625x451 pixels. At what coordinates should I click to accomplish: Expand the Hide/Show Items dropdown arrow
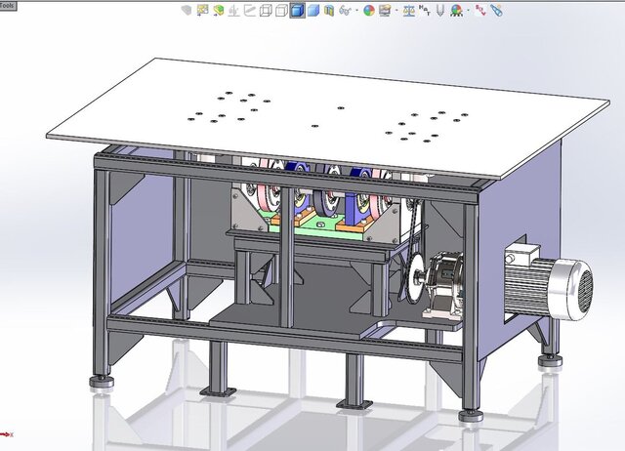[x=356, y=11]
